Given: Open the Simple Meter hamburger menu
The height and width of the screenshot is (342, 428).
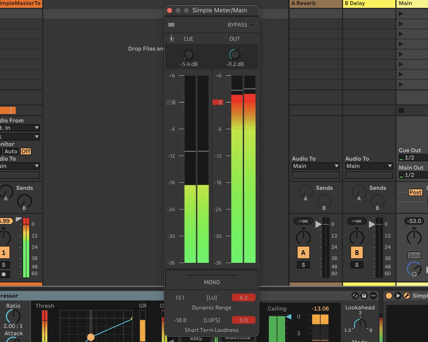Looking at the screenshot, I should (x=171, y=25).
